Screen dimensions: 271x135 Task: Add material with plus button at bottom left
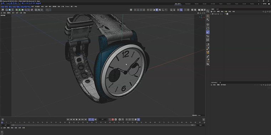click(2, 132)
